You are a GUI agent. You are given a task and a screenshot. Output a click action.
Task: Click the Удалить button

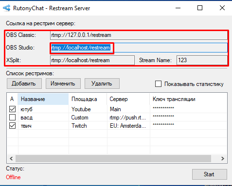point(102,84)
